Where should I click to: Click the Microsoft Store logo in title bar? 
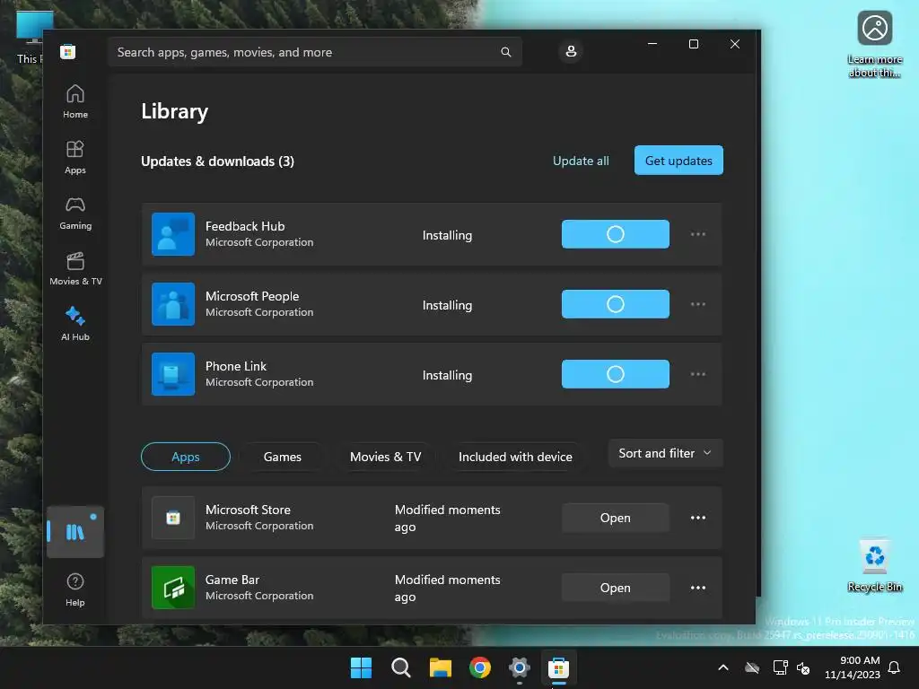[68, 51]
